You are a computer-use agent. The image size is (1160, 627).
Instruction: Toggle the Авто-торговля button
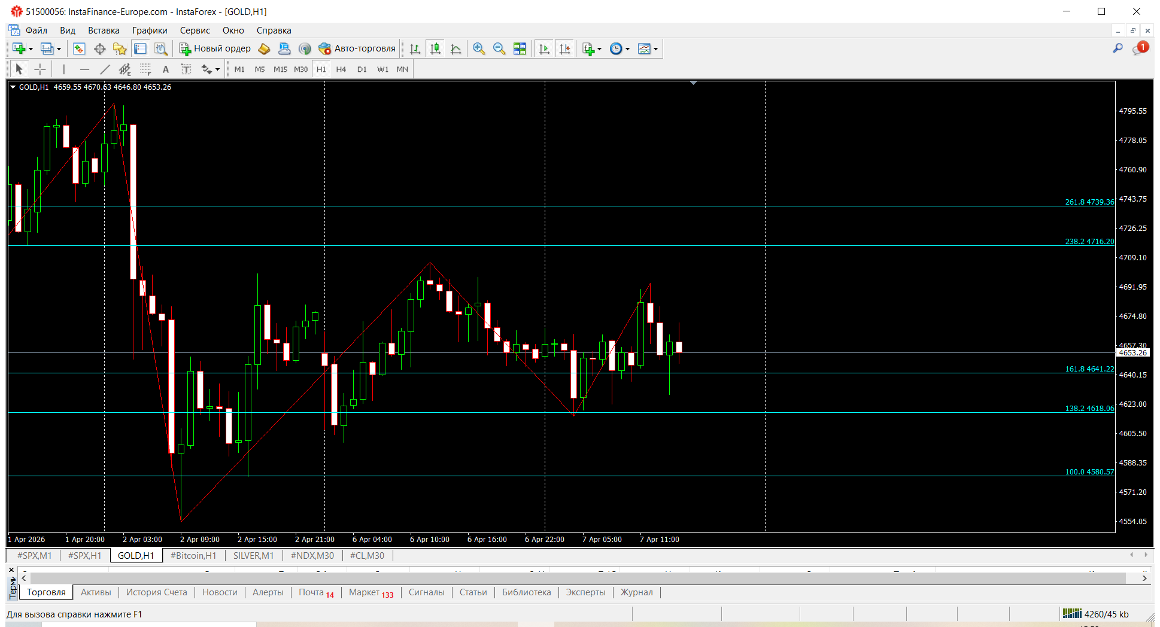coord(357,48)
